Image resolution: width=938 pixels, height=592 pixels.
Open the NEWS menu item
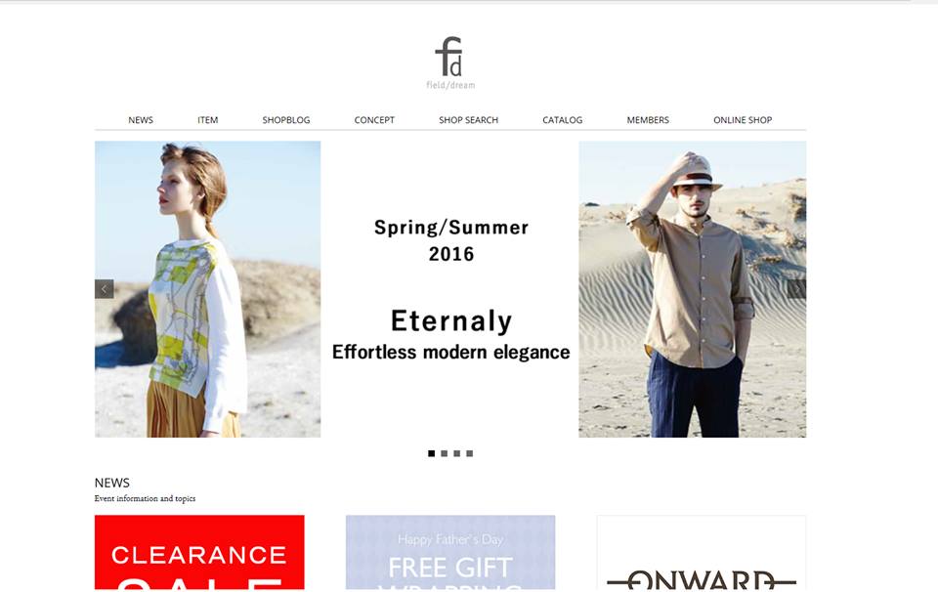[141, 119]
